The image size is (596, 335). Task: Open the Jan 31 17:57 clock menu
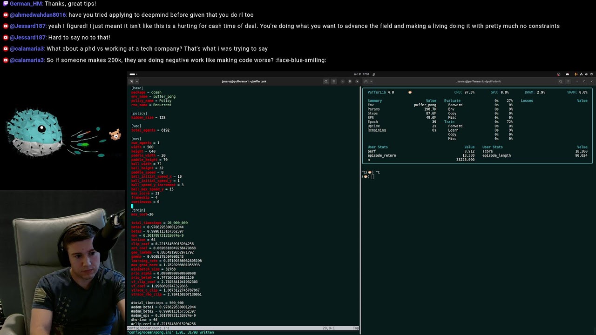coord(361,74)
